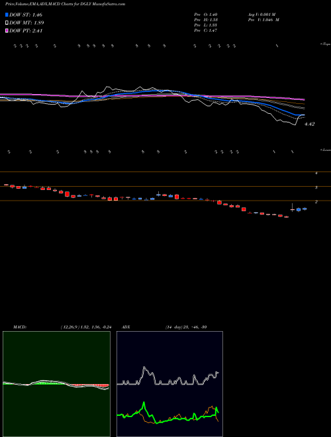Click the white DOW MT legend swatch

7,23
